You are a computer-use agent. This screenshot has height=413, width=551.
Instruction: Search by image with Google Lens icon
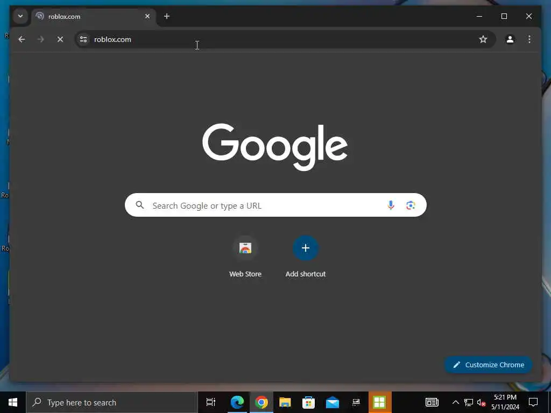(x=411, y=205)
